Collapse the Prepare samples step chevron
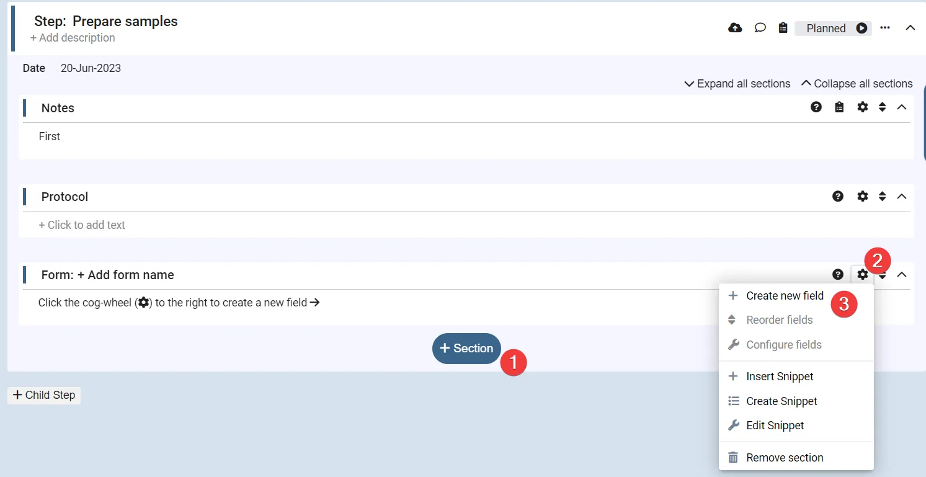Image resolution: width=926 pixels, height=477 pixels. pos(910,28)
